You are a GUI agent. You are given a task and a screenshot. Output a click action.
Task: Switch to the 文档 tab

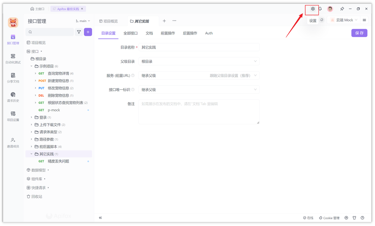[x=149, y=33]
